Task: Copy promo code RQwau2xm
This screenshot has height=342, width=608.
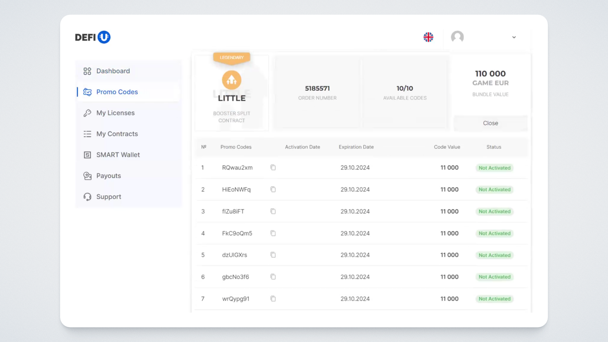Action: point(273,168)
